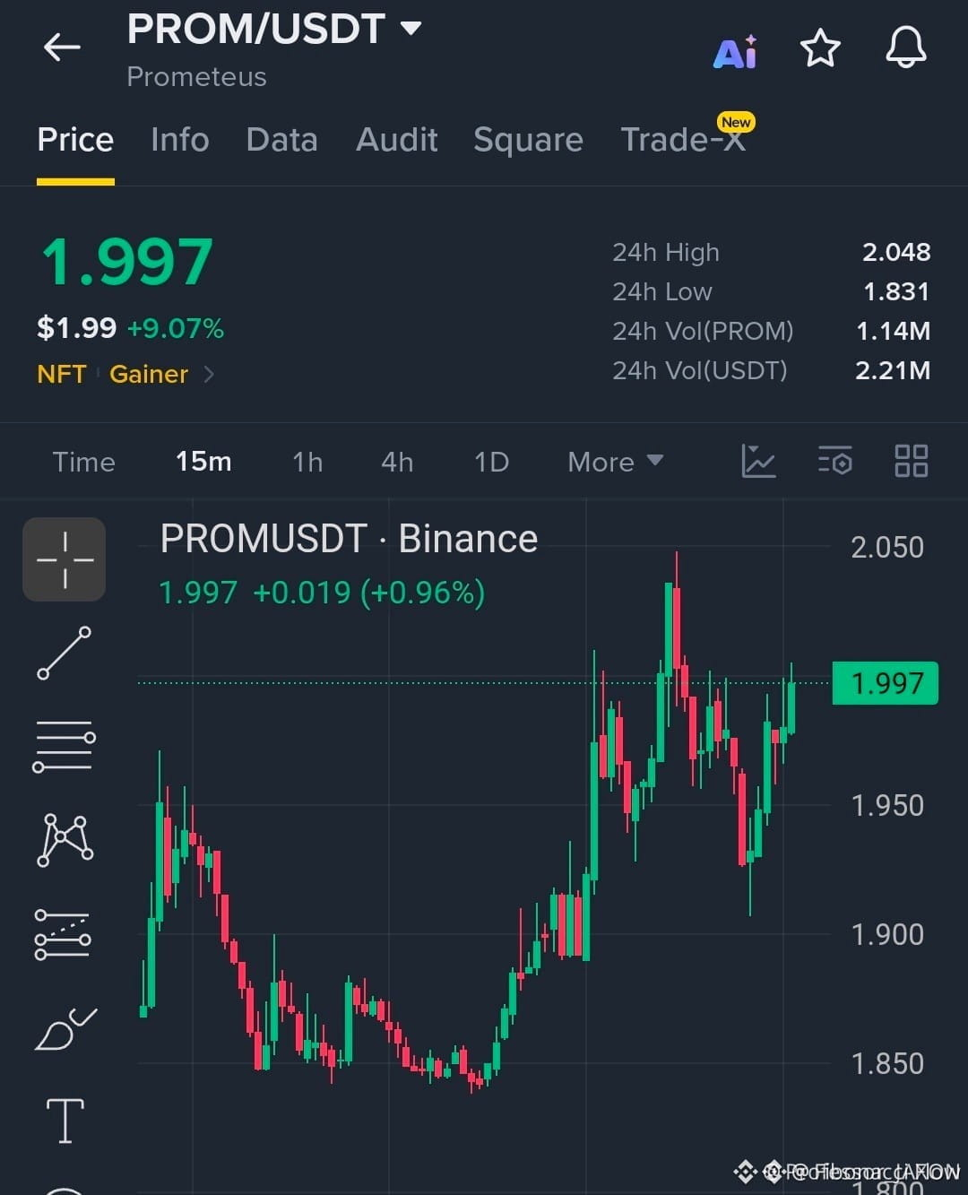Viewport: 968px width, 1195px height.
Task: Select the 15m interval
Action: 203,462
